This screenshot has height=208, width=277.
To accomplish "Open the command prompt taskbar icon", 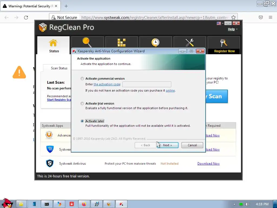I will [47, 204].
